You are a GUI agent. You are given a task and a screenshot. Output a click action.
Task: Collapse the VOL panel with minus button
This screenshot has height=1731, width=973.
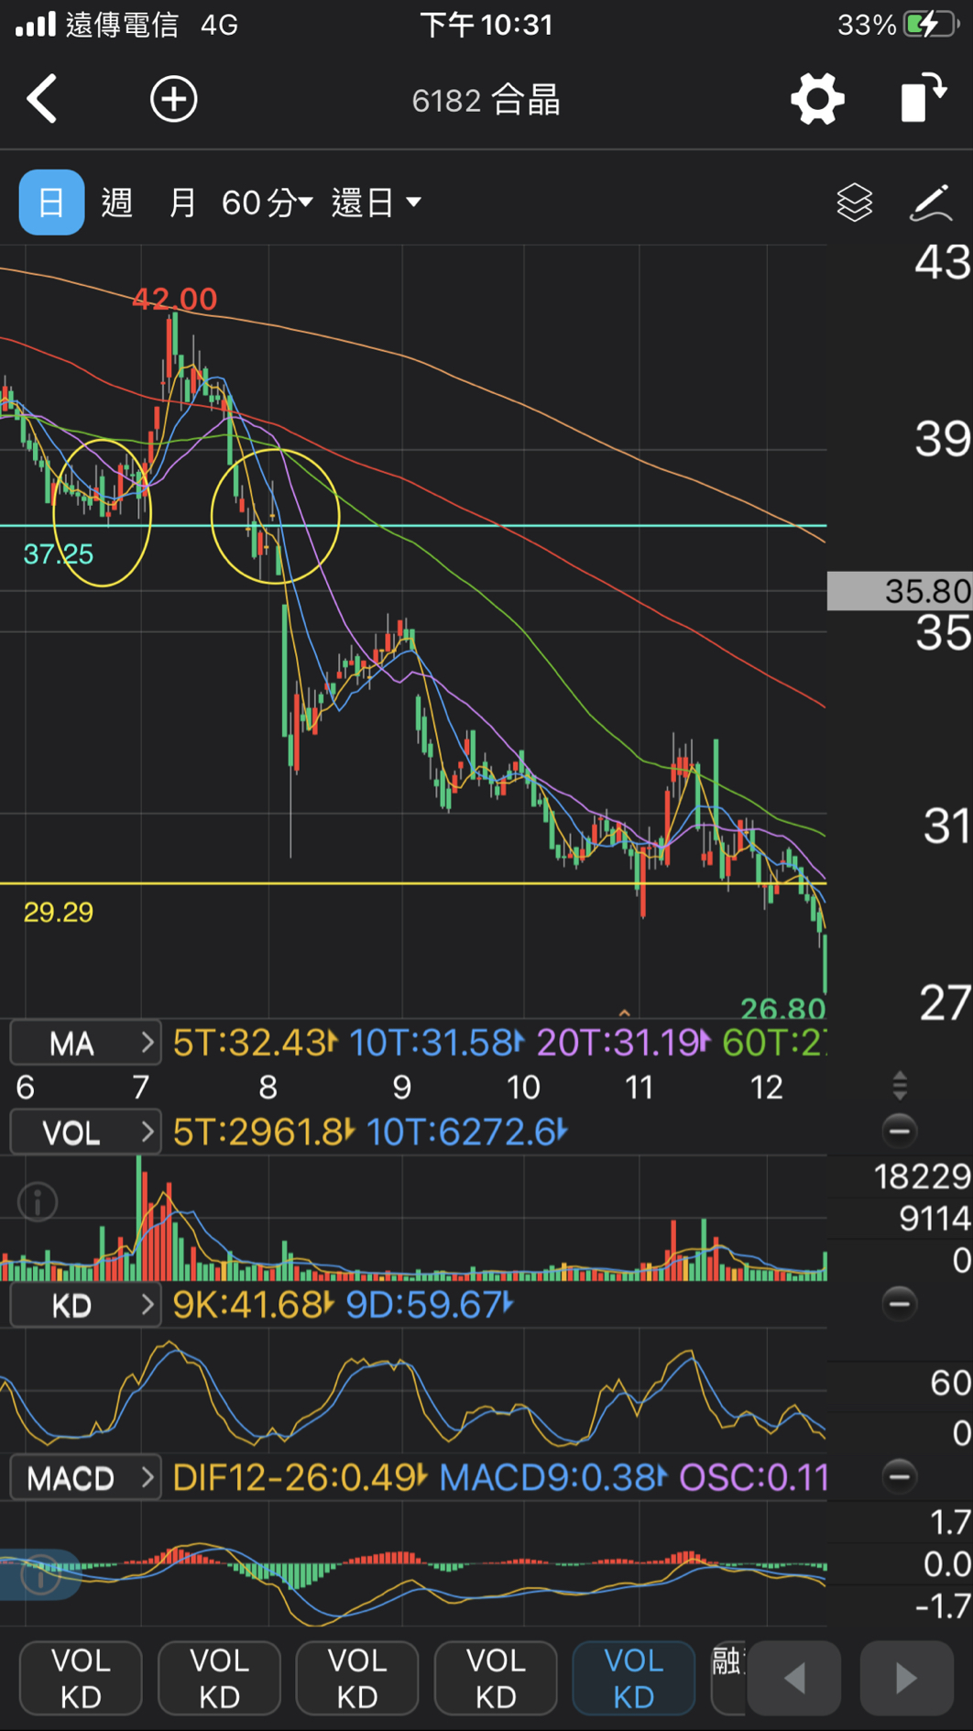[x=900, y=1131]
